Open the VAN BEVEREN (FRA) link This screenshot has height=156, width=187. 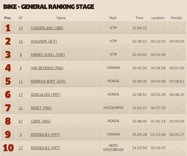point(47,68)
